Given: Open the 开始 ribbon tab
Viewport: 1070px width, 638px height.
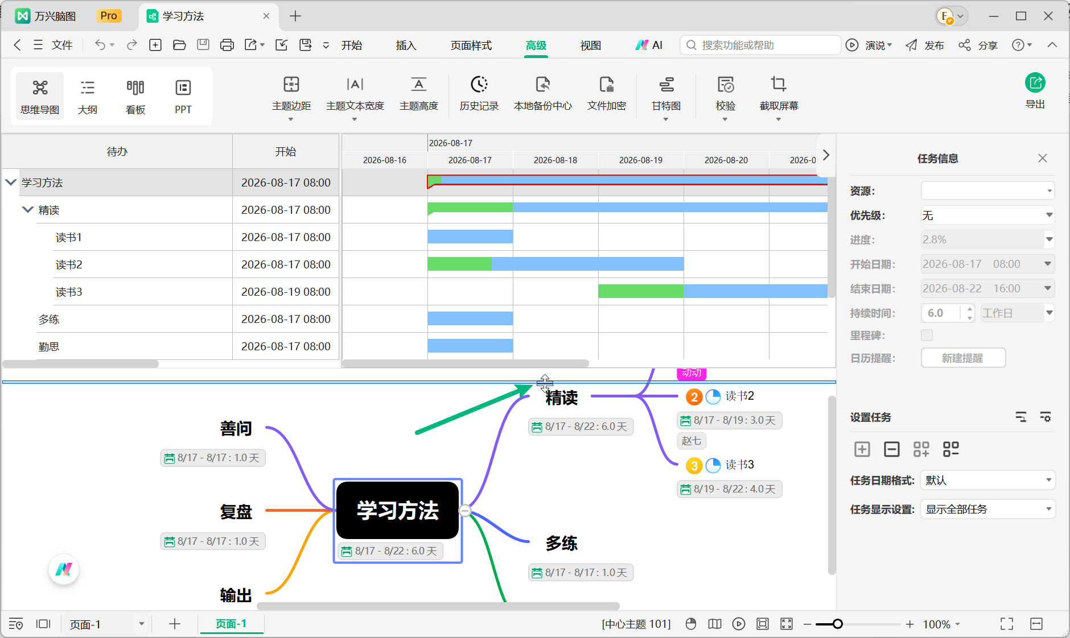Looking at the screenshot, I should pos(352,45).
